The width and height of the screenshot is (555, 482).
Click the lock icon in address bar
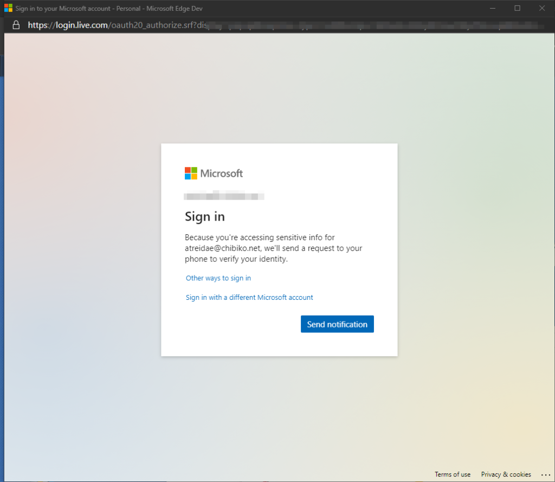(16, 25)
